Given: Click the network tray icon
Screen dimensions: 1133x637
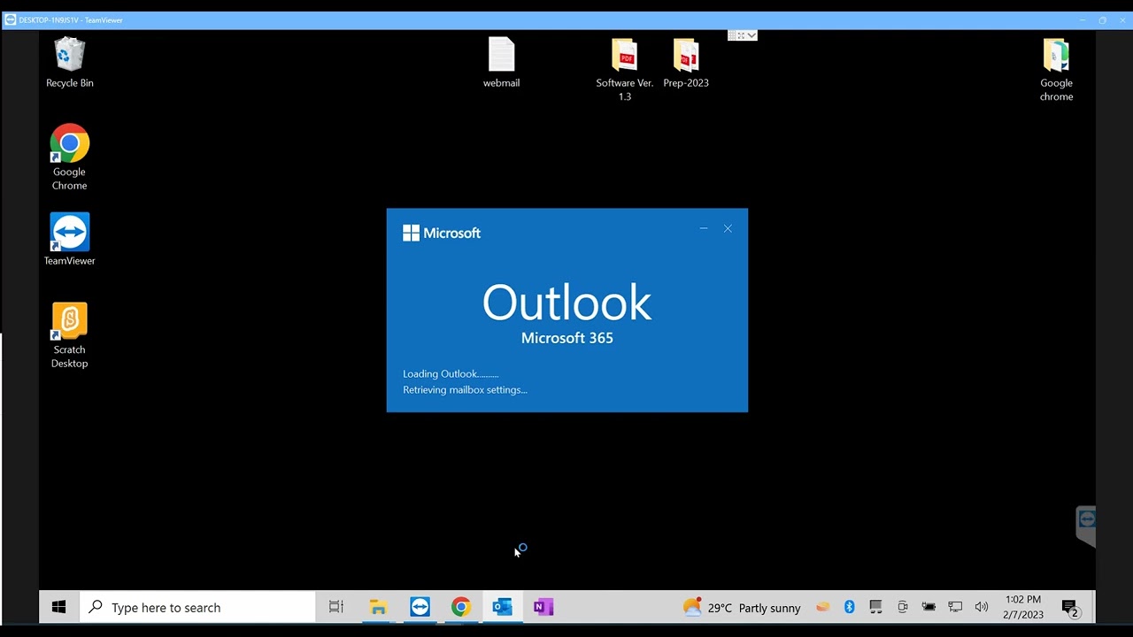Looking at the screenshot, I should click(955, 607).
